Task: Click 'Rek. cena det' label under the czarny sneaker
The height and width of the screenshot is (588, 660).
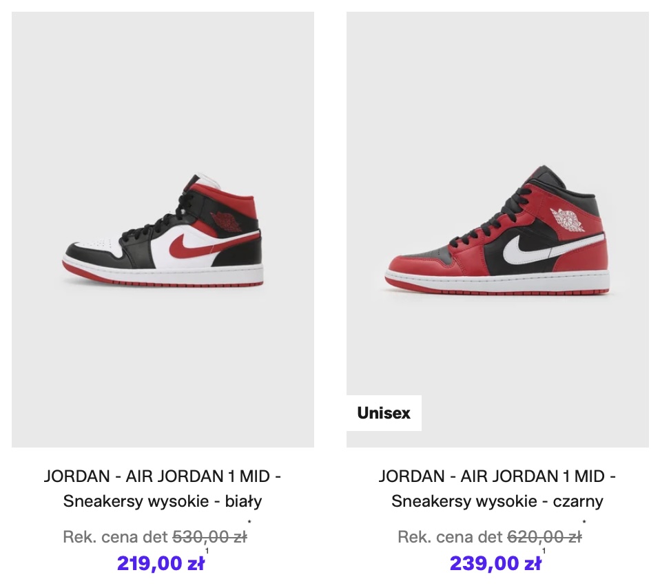Action: [451, 536]
